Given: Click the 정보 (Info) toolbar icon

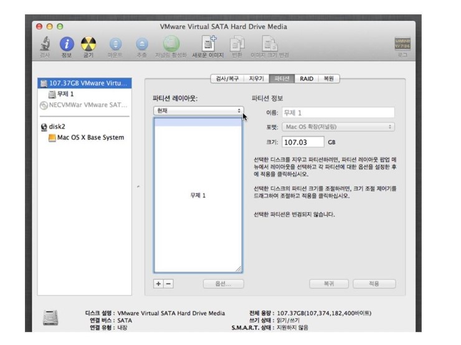Looking at the screenshot, I should tap(67, 44).
